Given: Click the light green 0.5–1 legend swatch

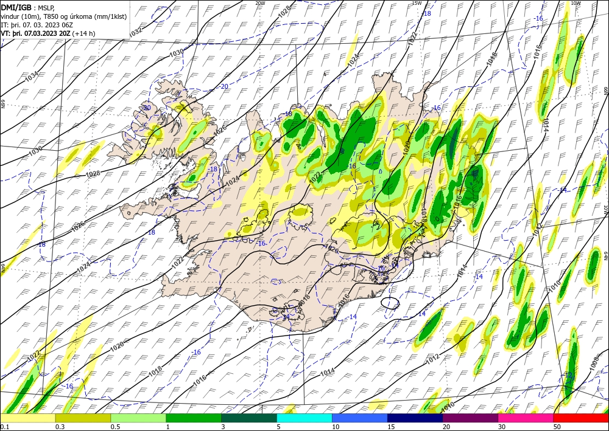Looking at the screenshot, I should click(138, 418).
